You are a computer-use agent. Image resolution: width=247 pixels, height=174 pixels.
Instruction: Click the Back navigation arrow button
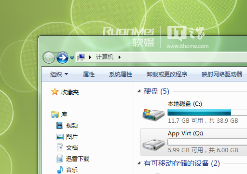click(x=49, y=58)
